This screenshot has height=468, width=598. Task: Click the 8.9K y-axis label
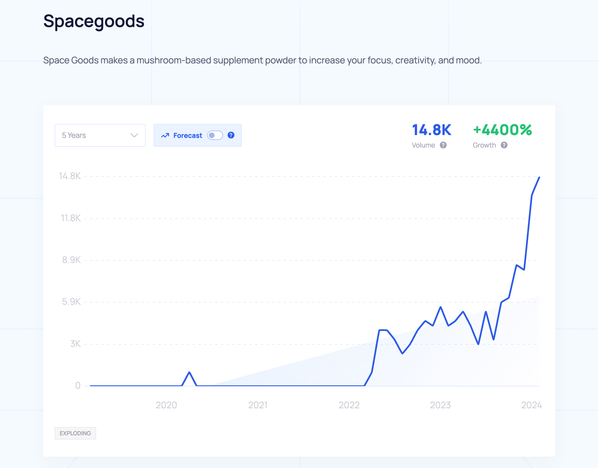click(71, 260)
